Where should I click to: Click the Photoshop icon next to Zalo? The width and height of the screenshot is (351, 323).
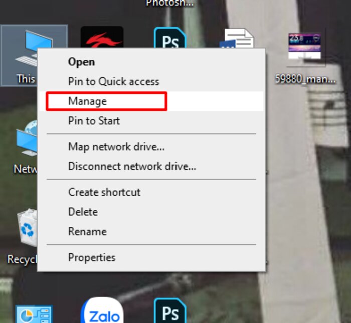169,311
